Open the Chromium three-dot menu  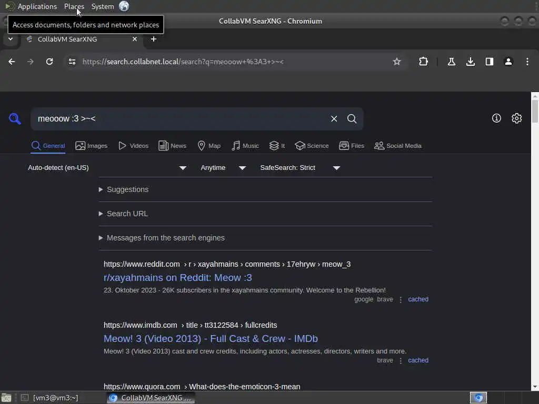pos(527,62)
